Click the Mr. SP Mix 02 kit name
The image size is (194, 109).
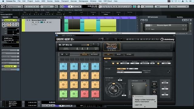65,45
